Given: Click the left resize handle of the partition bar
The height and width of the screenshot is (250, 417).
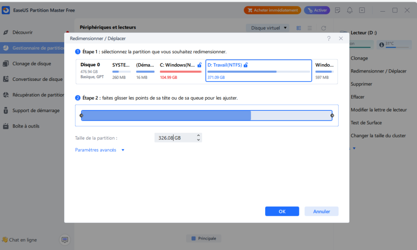Looking at the screenshot, I should [x=81, y=115].
